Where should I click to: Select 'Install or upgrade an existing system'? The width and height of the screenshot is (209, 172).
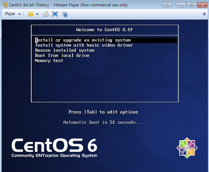pos(105,40)
